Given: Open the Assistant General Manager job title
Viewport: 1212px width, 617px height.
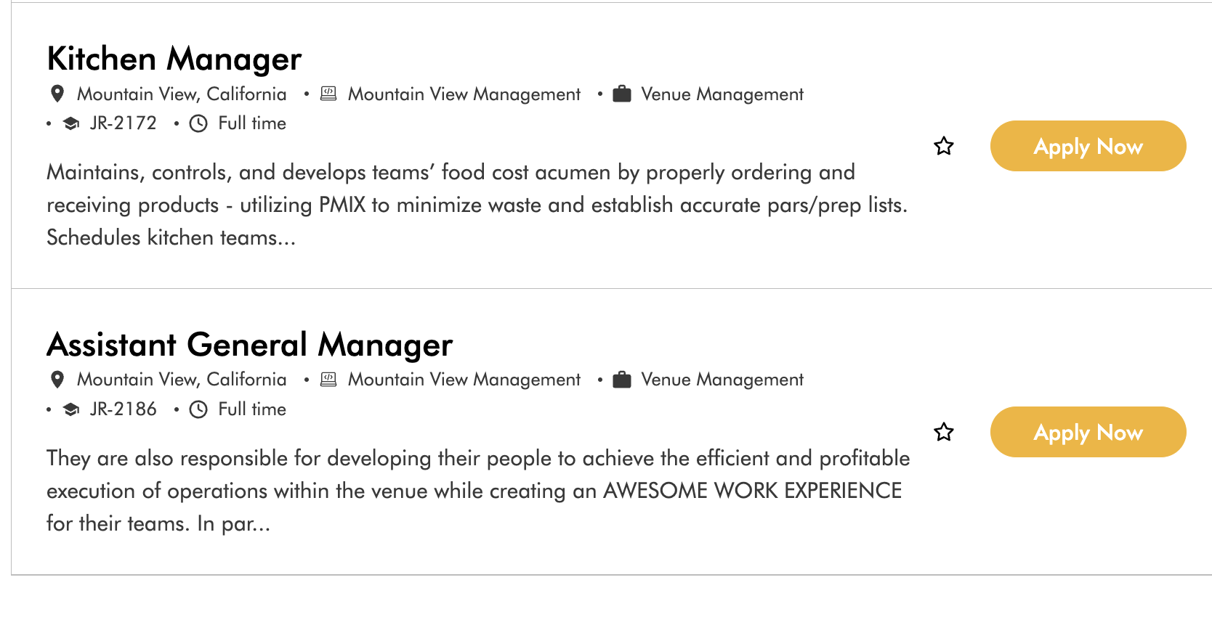Looking at the screenshot, I should pos(250,345).
